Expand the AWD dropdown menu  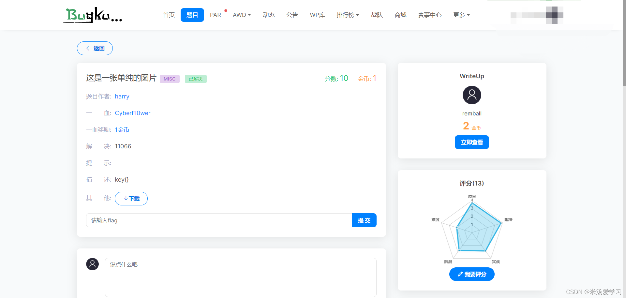[x=242, y=15]
